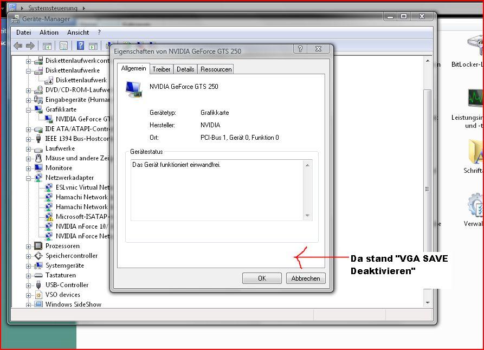Select the Microsoft-ISATAP warning adapter icon
Screen dimensions: 484x350
(x=49, y=217)
